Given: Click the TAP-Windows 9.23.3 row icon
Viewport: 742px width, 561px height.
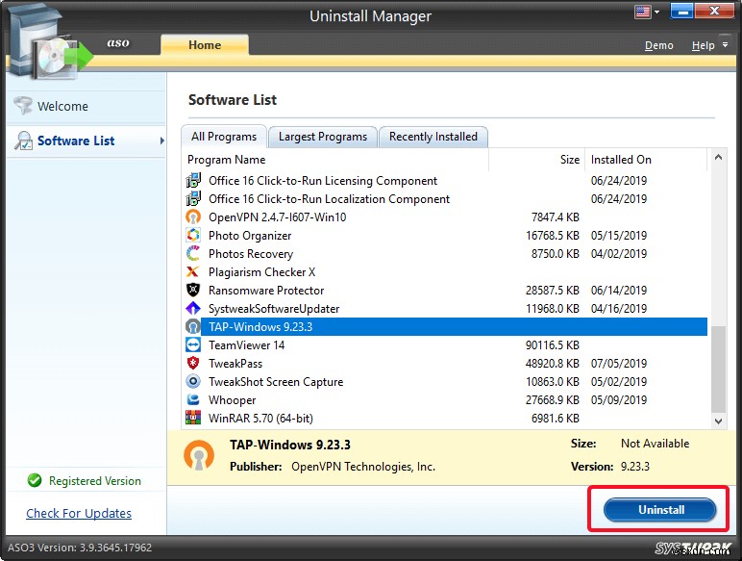Looking at the screenshot, I should coord(192,326).
